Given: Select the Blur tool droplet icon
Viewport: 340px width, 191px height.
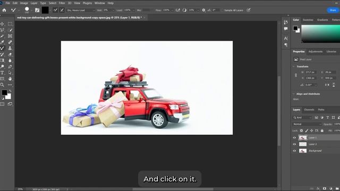Looking at the screenshot, I should pos(10,60).
